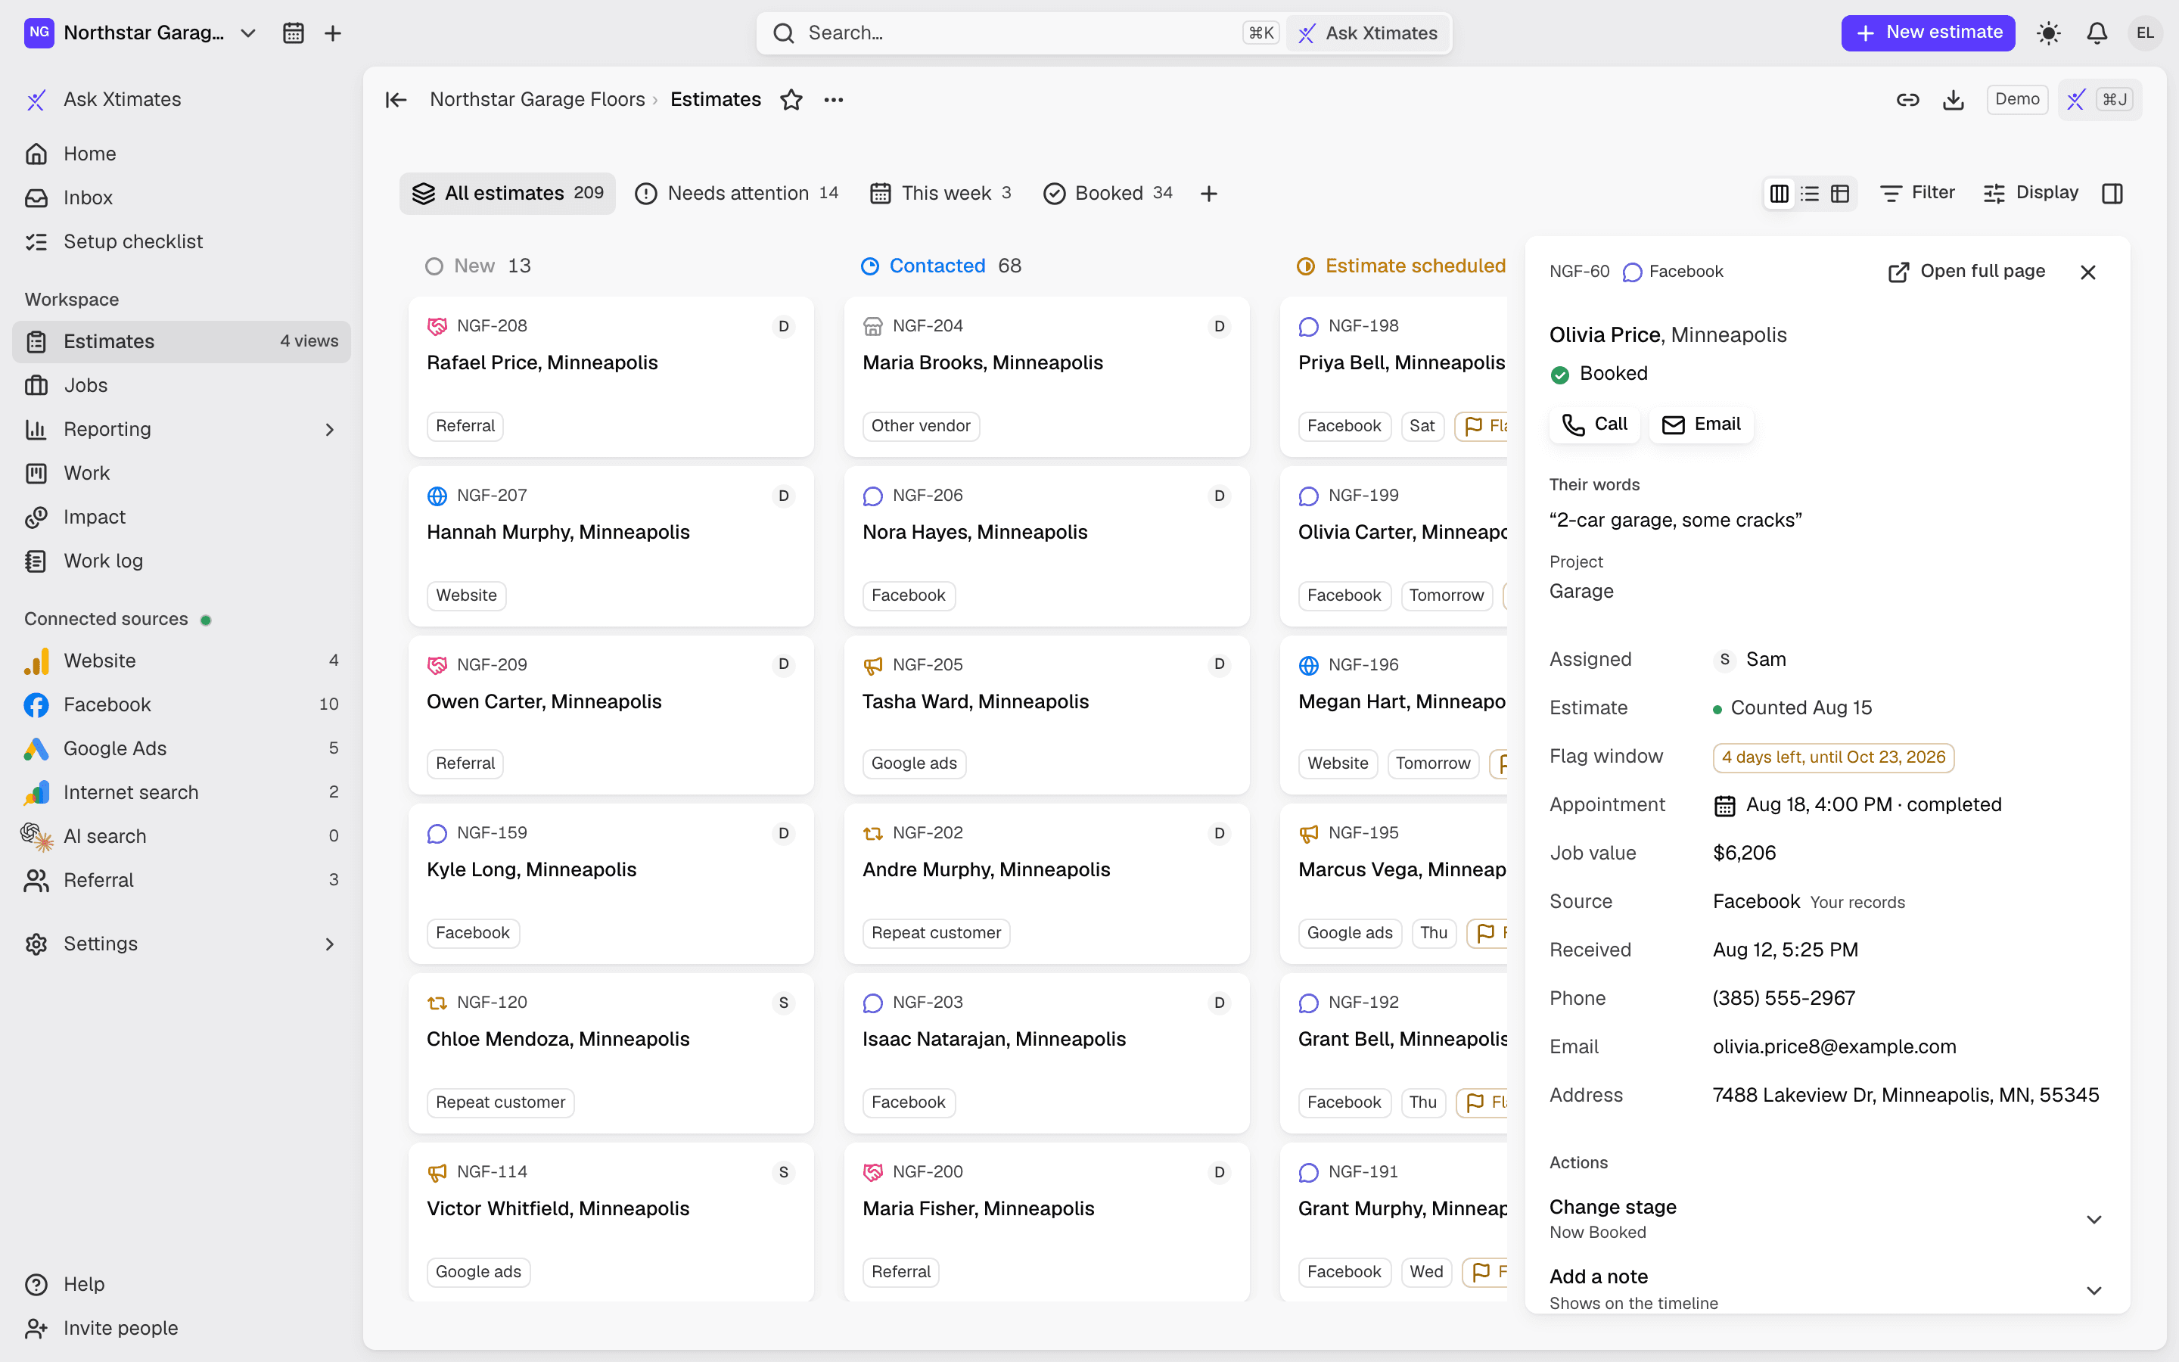Open the Rafael Price NGF-208 card

point(611,375)
